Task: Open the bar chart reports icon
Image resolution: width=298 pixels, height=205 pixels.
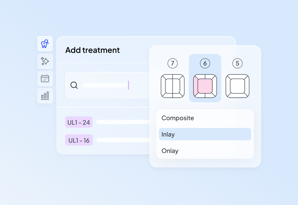Action: 45,96
